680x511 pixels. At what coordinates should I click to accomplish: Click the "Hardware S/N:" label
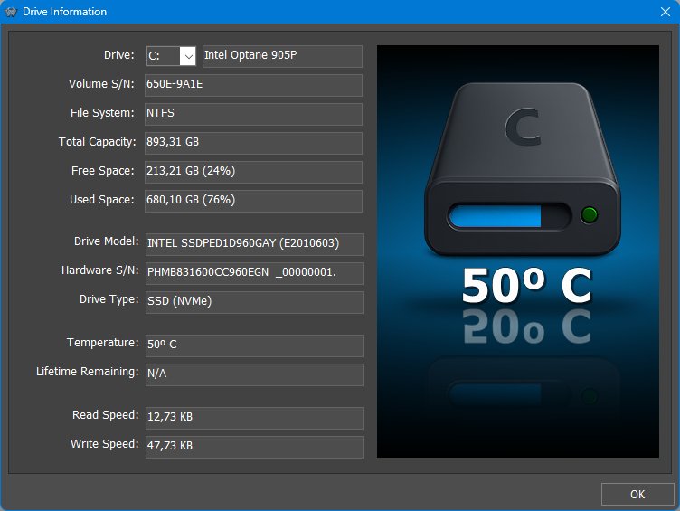[x=100, y=270]
